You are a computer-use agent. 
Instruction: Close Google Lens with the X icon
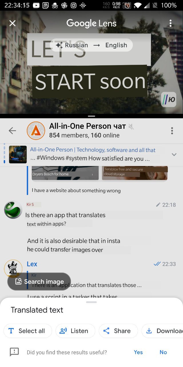tap(13, 23)
